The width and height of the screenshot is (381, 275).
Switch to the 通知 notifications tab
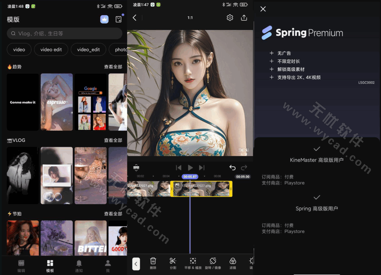click(x=79, y=265)
